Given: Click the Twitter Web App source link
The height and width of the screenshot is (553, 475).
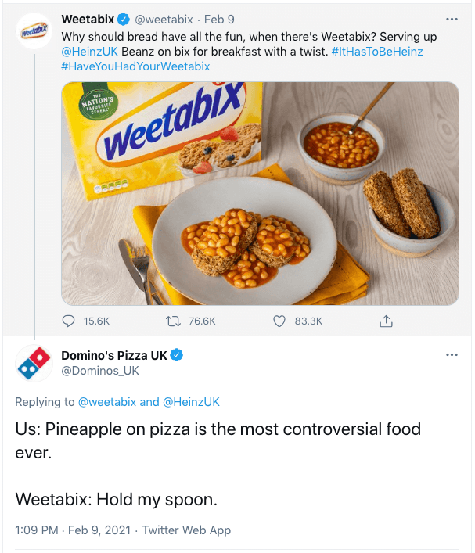Looking at the screenshot, I should 186,530.
